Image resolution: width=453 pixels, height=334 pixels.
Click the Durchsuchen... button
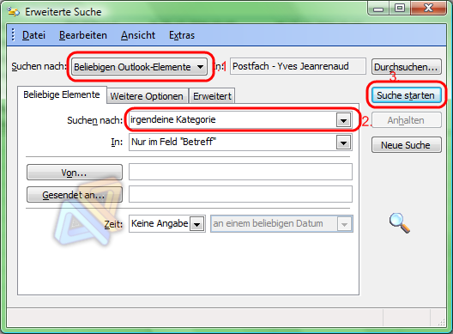(x=406, y=67)
